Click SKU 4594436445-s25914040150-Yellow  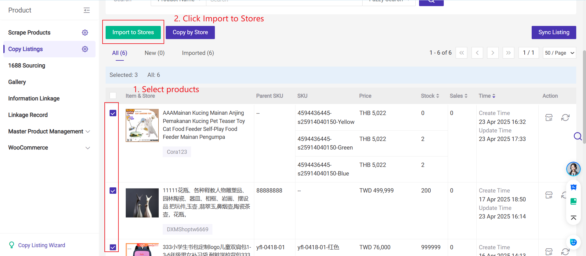point(326,117)
